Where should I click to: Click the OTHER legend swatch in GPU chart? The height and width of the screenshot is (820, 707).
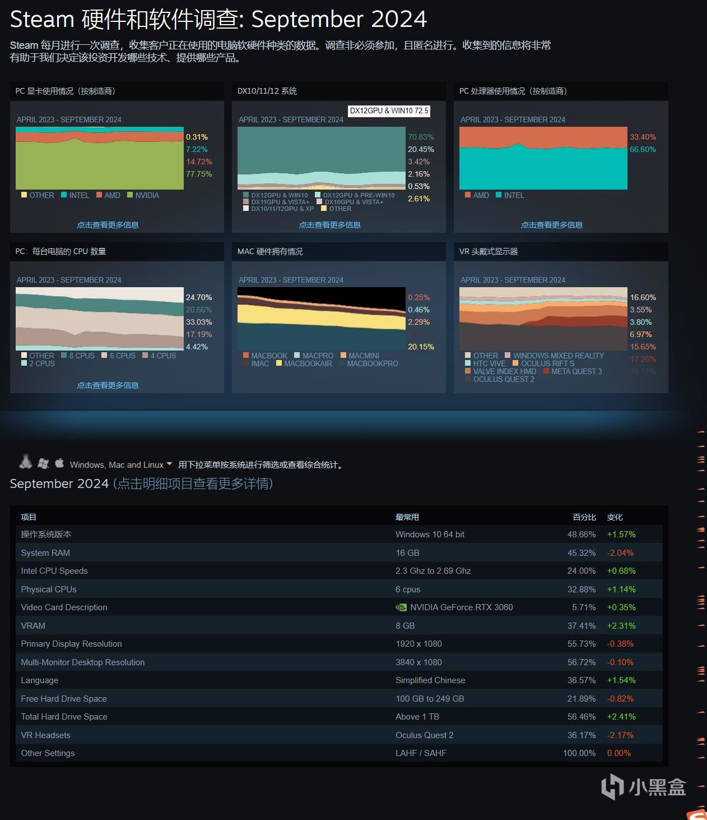tap(24, 195)
